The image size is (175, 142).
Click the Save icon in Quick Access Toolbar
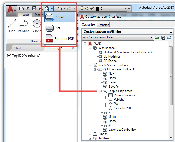[x=34, y=9]
